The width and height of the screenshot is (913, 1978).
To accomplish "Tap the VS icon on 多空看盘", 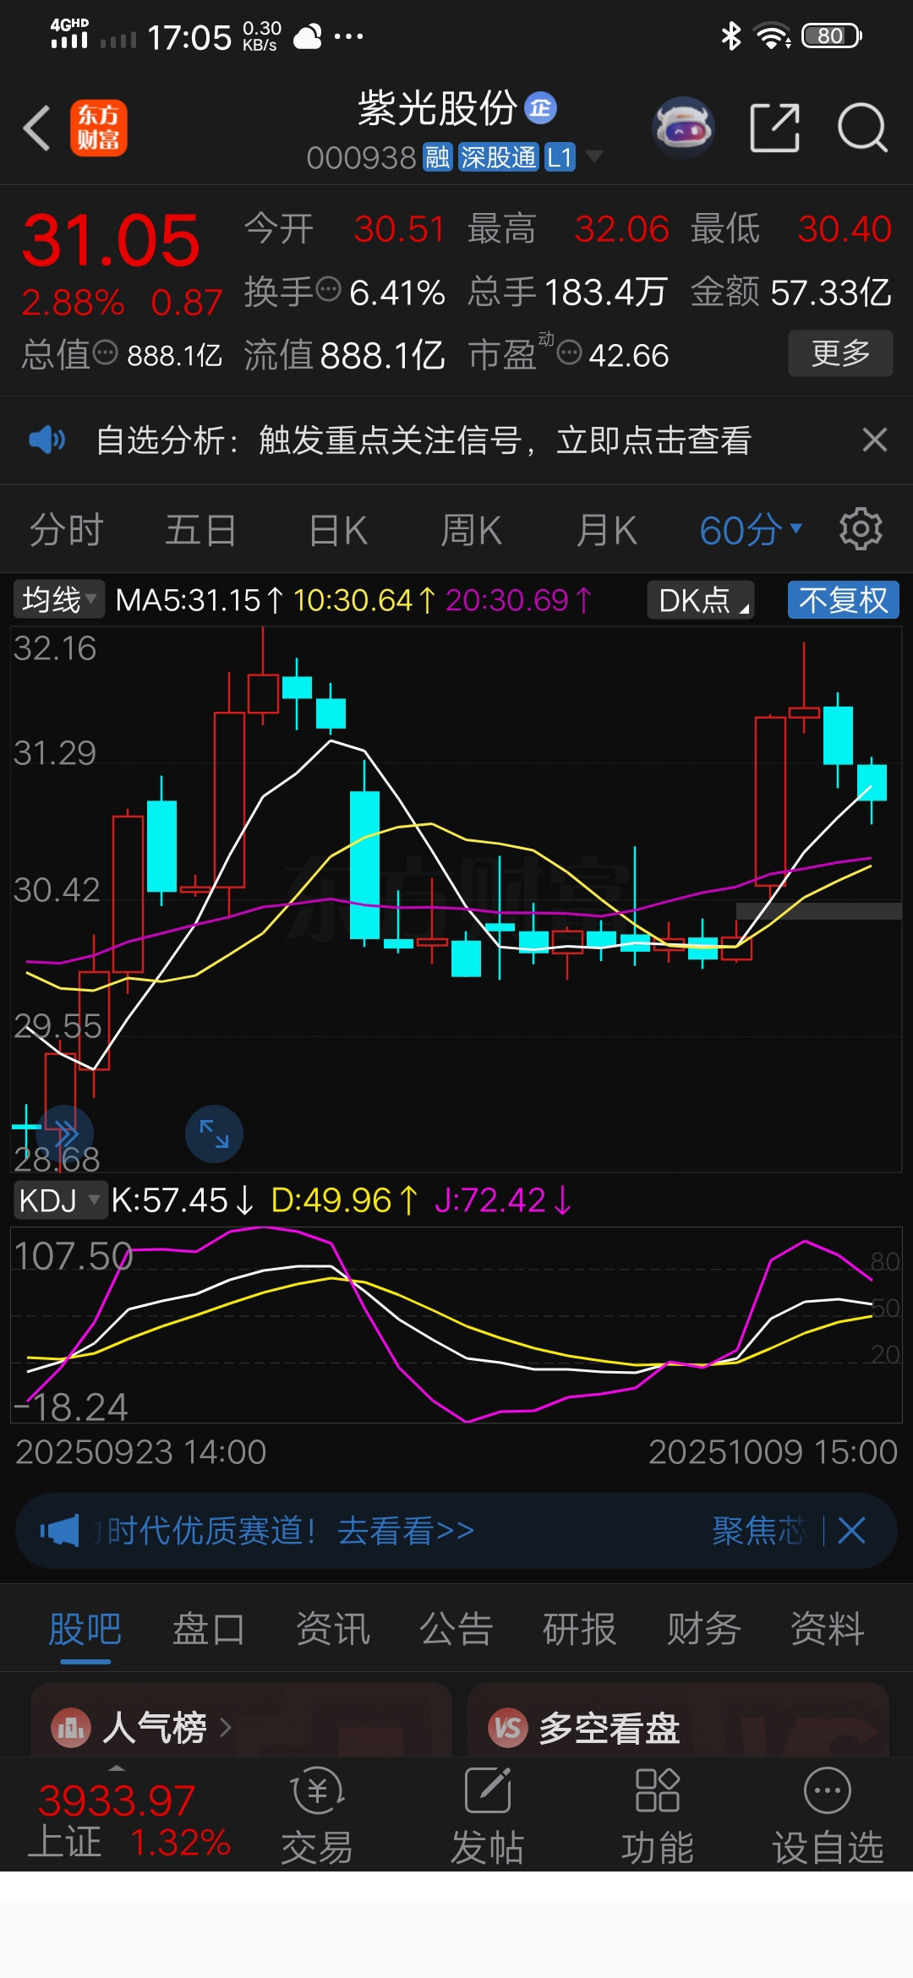I will tap(508, 1728).
